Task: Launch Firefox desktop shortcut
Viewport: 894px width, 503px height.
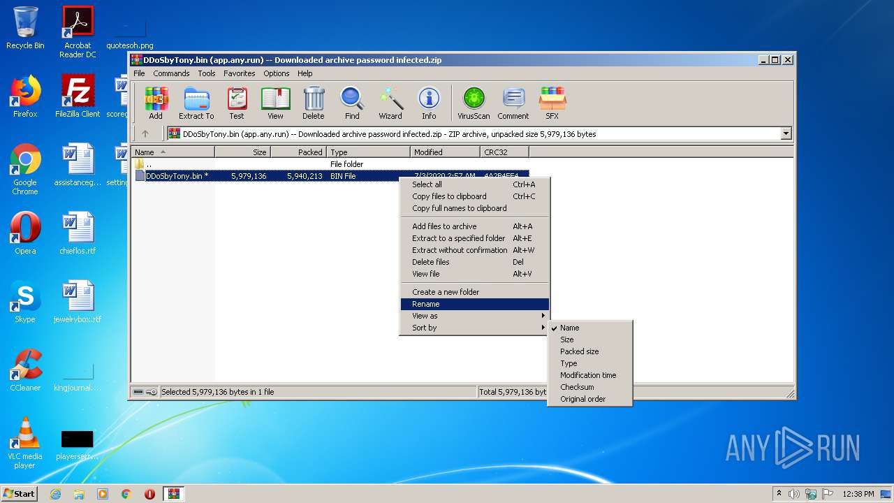Action: pyautogui.click(x=25, y=96)
